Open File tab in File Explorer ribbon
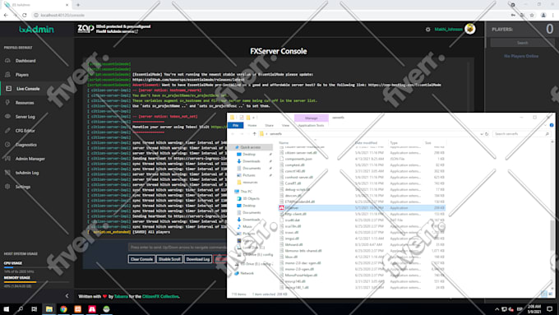 (236, 126)
